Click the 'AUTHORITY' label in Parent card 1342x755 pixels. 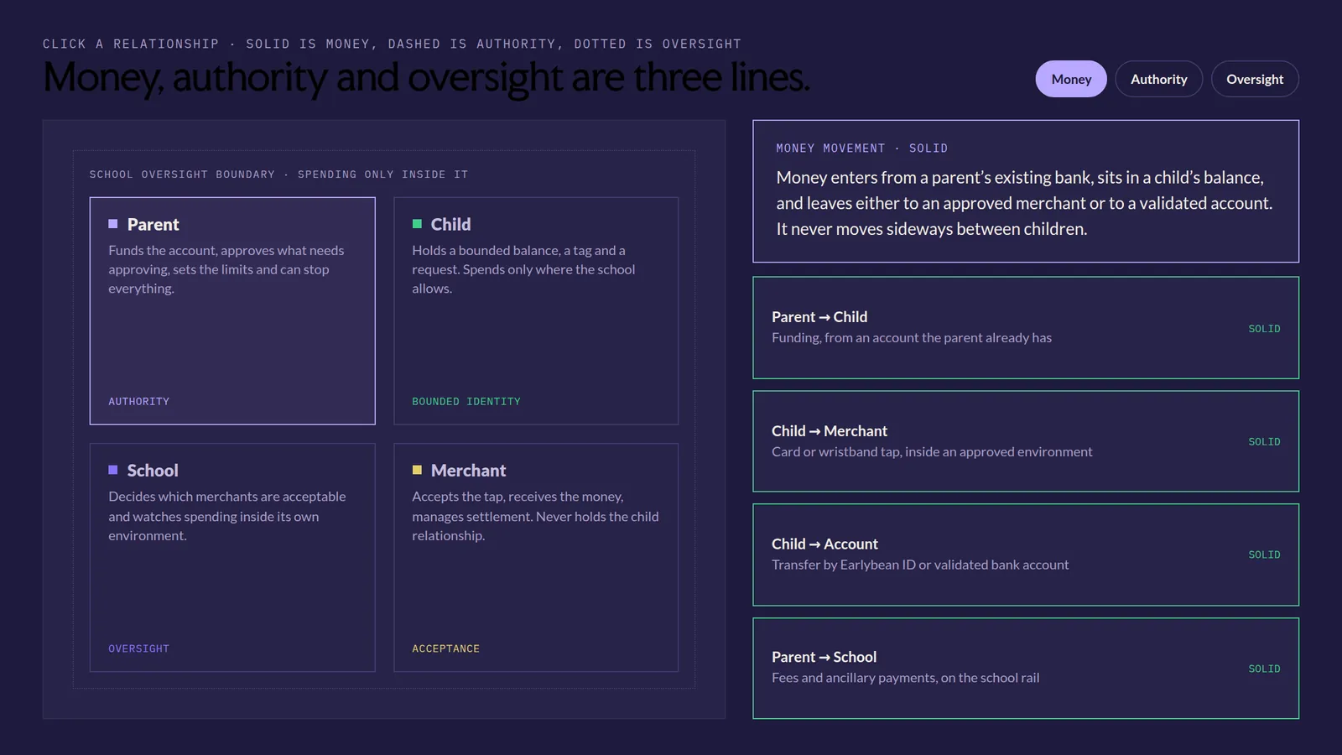[x=138, y=402]
